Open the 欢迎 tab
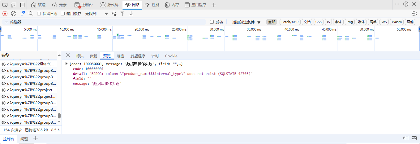 click(x=38, y=5)
